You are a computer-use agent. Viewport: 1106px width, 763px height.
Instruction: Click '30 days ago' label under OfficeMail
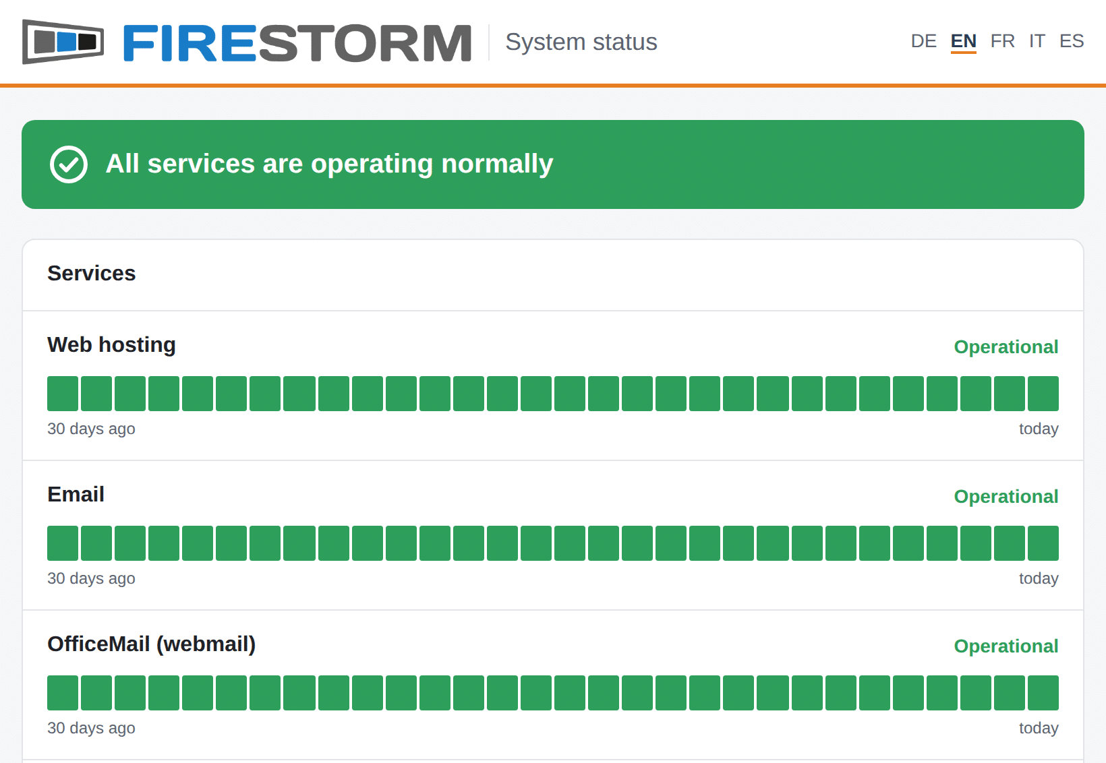pyautogui.click(x=91, y=729)
